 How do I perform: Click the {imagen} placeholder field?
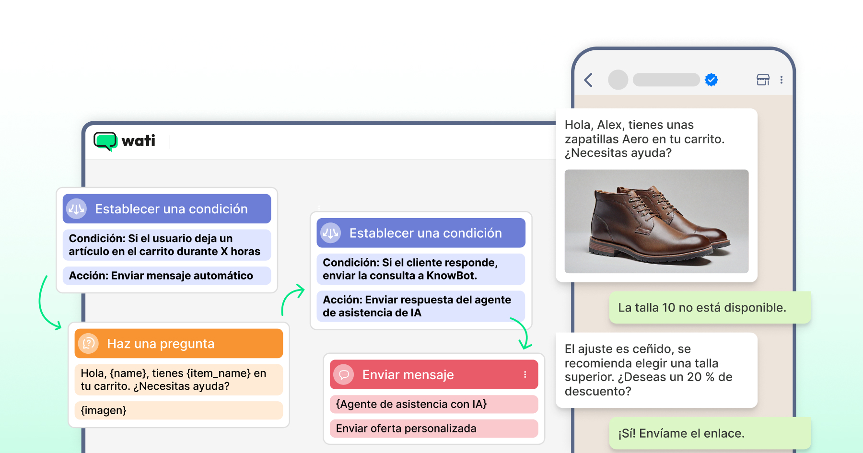tap(179, 410)
